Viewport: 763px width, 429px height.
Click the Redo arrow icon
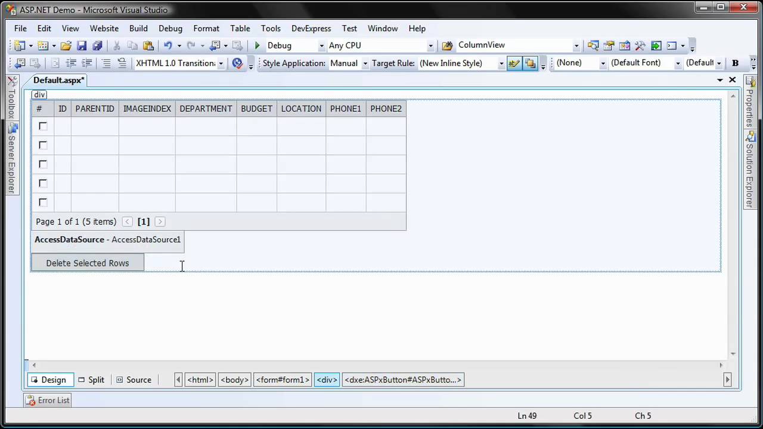[191, 45]
